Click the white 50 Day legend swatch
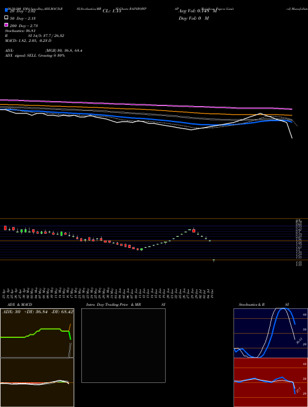This screenshot has width=308, height=407. pos(7,17)
